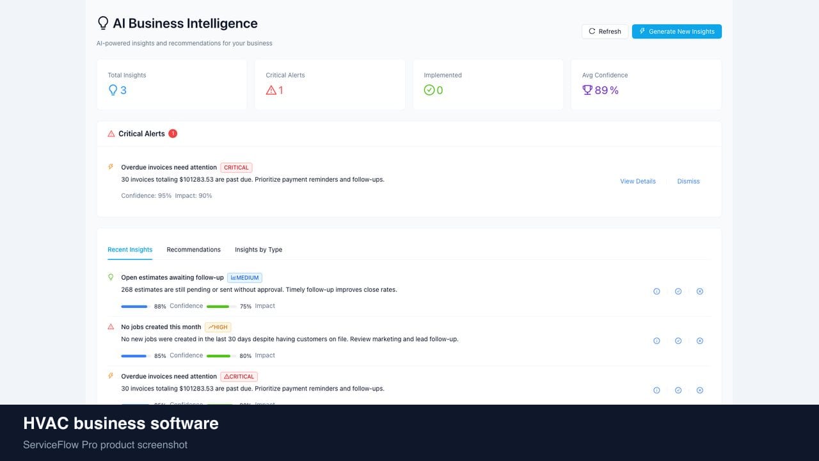819x461 pixels.
Task: Click the purple trophy icon in Avg Confidence card
Action: pos(587,90)
